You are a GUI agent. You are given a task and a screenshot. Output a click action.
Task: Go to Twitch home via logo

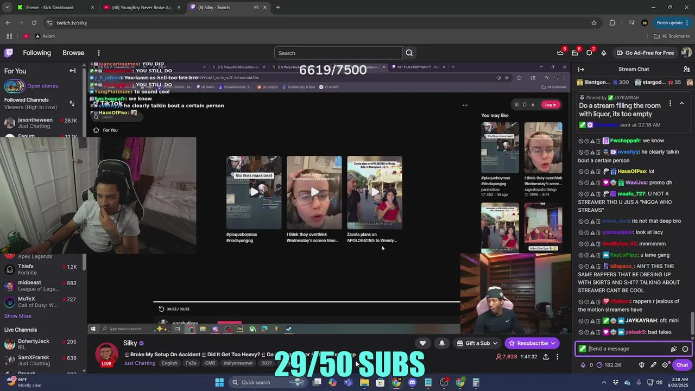pyautogui.click(x=9, y=53)
